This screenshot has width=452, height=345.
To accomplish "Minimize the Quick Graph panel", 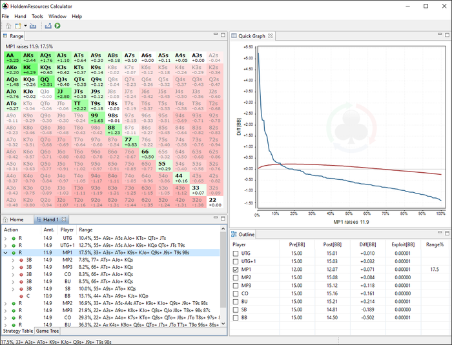I will (x=440, y=34).
